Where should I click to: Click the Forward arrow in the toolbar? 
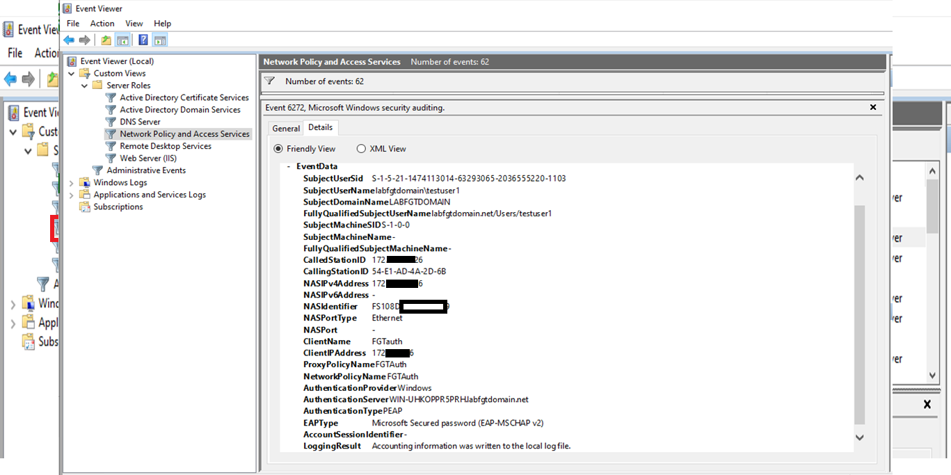[84, 40]
